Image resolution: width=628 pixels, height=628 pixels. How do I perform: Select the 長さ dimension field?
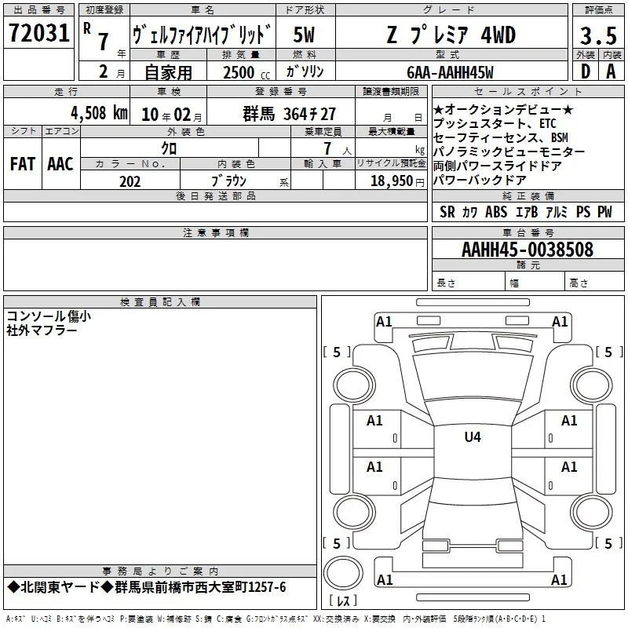(469, 283)
